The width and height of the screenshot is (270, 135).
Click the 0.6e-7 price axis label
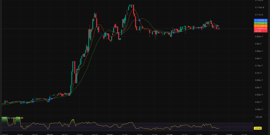coord(258,87)
